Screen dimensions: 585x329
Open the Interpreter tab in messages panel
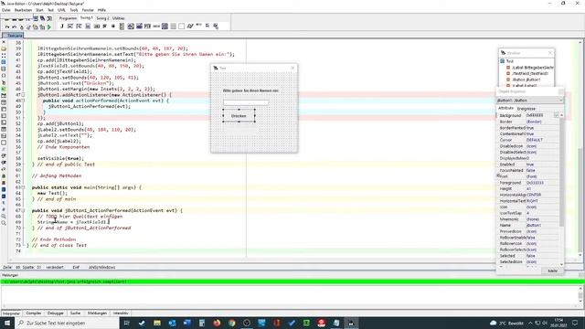coord(11,313)
